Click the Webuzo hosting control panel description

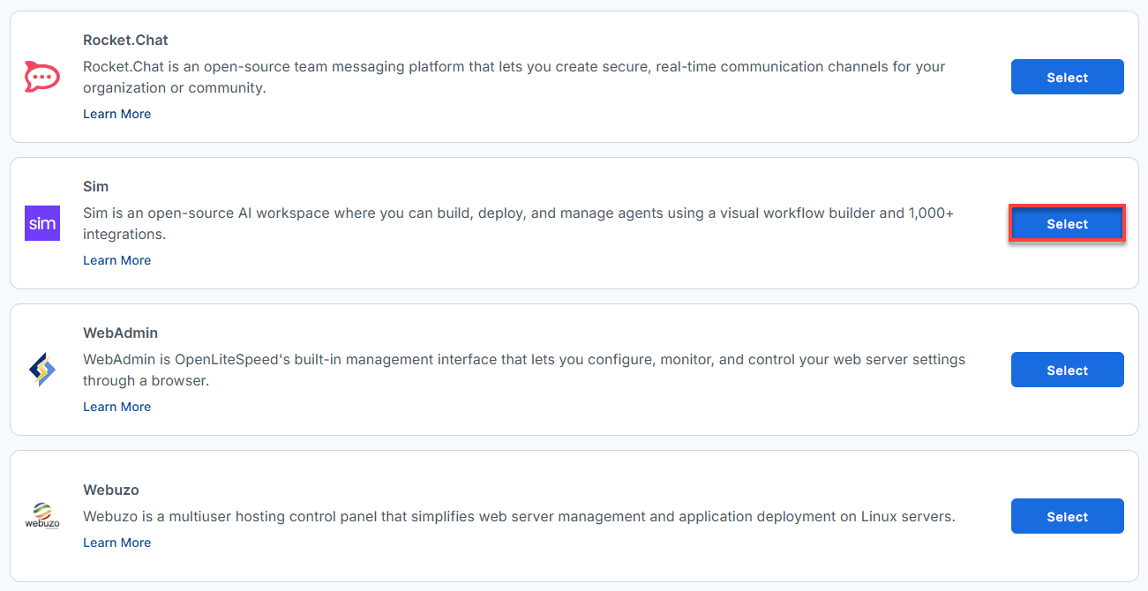519,516
